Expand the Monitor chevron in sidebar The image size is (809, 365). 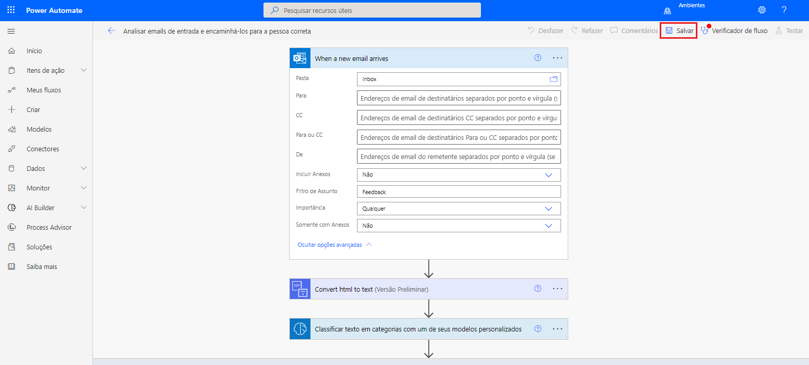84,188
